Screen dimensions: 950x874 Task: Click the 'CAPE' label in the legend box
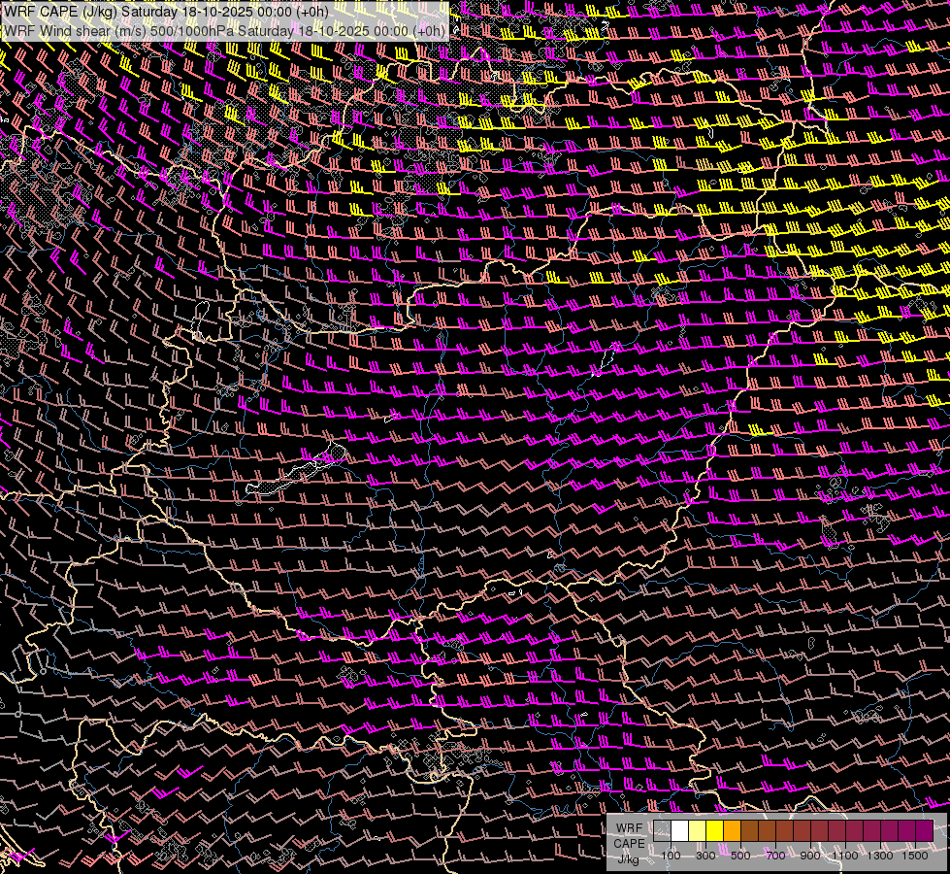pos(630,844)
